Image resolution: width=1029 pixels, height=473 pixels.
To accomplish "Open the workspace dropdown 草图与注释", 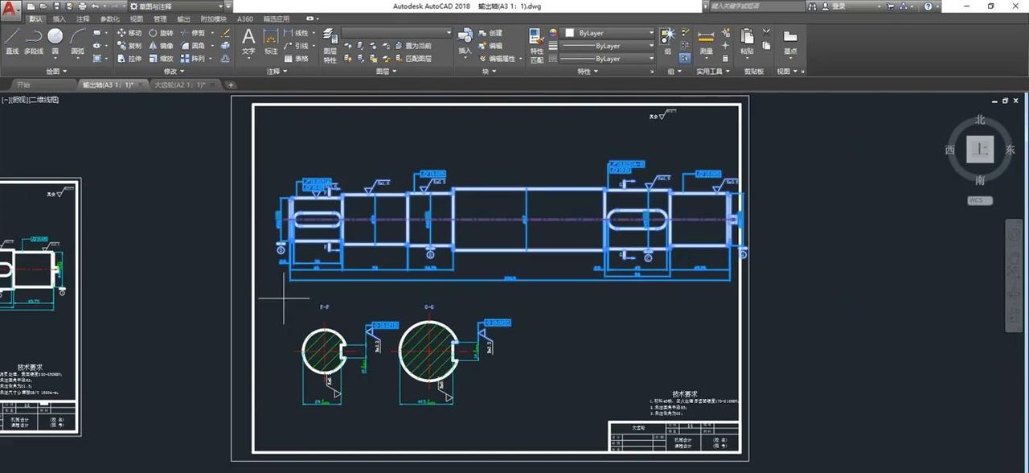I will (178, 6).
